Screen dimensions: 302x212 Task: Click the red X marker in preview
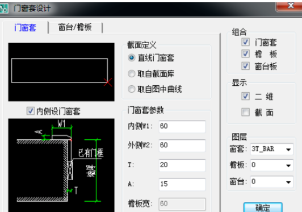point(108,82)
